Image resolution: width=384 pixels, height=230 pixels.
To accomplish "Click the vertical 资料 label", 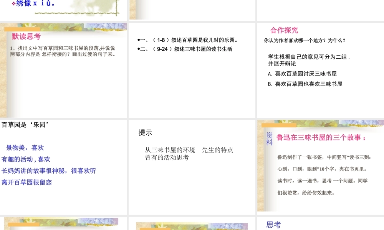I will pyautogui.click(x=270, y=139).
